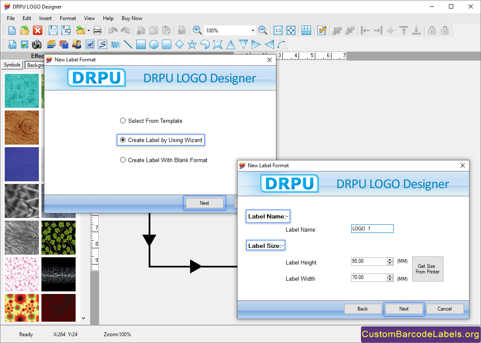Open the Buy Now menu

point(132,18)
